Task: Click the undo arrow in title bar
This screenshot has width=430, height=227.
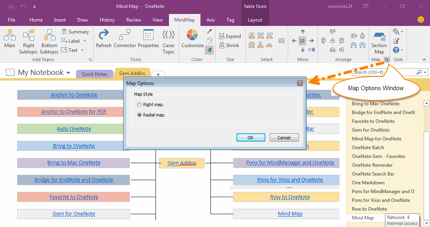Action: [23, 6]
